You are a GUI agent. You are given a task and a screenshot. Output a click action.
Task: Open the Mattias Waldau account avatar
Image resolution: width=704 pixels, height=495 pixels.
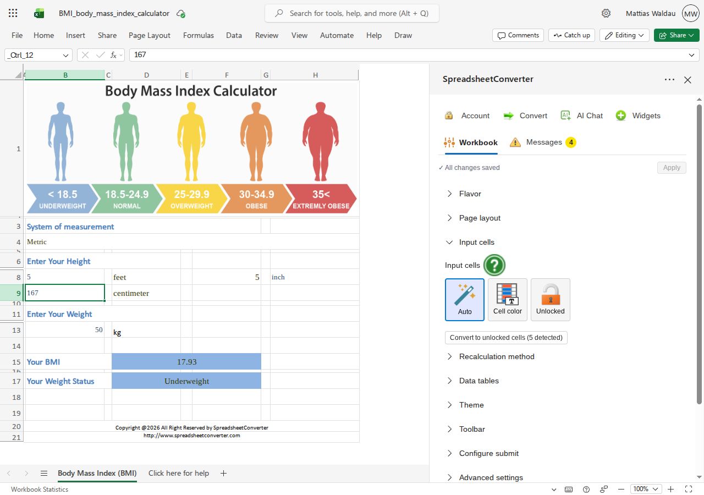690,13
